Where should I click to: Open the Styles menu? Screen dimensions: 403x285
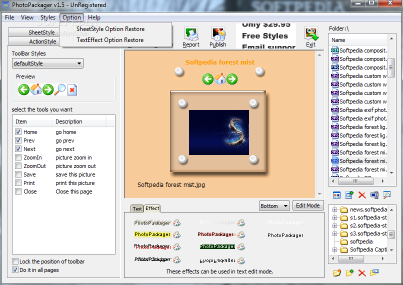click(48, 17)
